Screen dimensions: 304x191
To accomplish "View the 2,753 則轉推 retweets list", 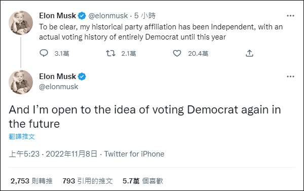I will point(31,181).
